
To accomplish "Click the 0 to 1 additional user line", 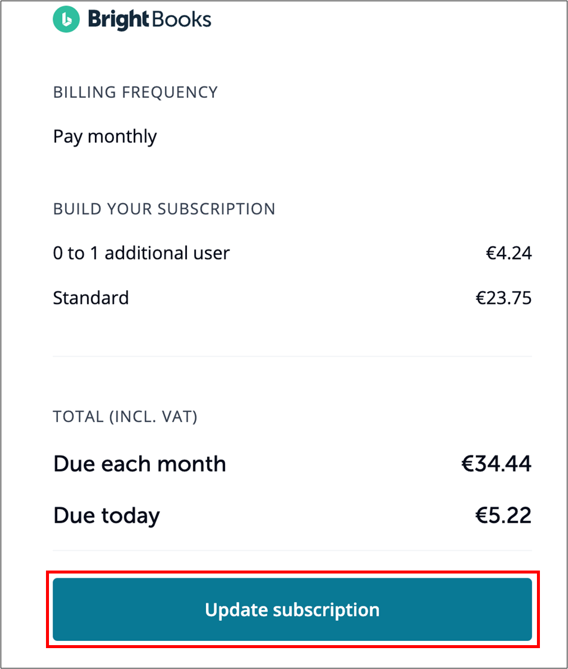I will pyautogui.click(x=142, y=253).
